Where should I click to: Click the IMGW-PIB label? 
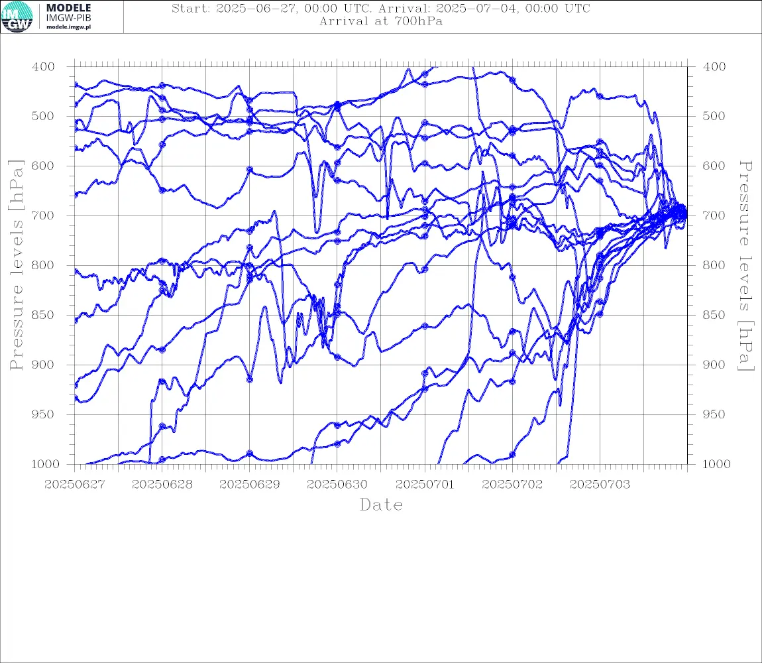68,18
